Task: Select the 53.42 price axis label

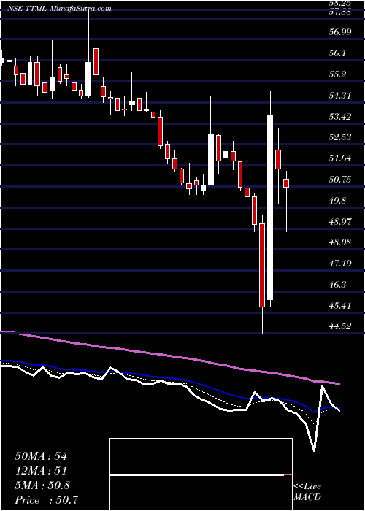Action: click(x=341, y=116)
